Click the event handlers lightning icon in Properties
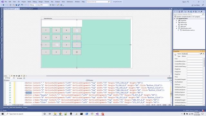 click(203, 54)
